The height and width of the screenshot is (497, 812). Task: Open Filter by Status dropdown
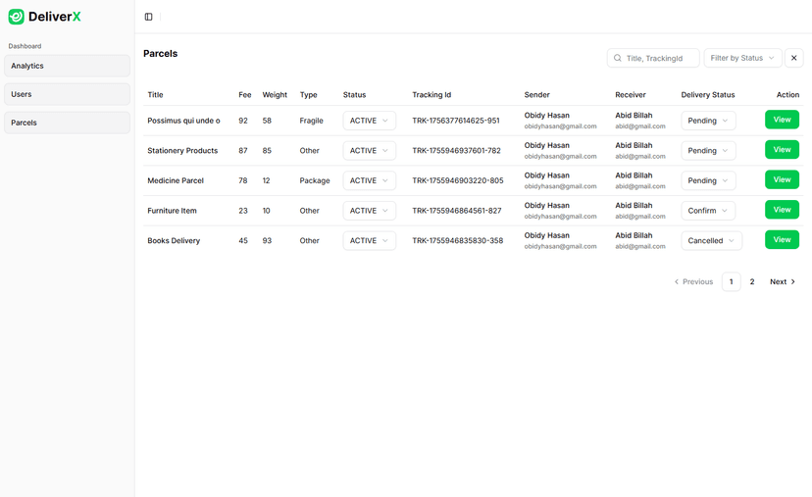[x=742, y=58]
